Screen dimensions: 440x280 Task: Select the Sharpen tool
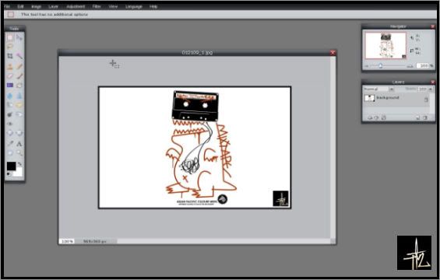(x=19, y=96)
